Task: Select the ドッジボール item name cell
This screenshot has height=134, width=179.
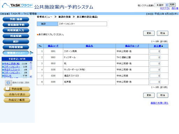Action: (x=89, y=57)
